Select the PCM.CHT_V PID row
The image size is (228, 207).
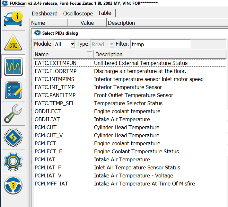click(x=130, y=135)
